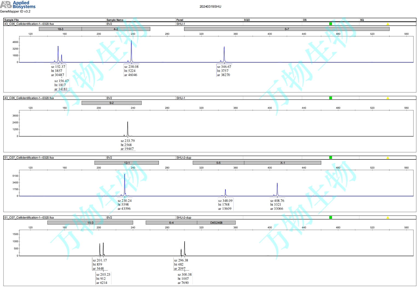Click the Applied Biosystems logo
418x288 pixels.
pyautogui.click(x=18, y=5)
